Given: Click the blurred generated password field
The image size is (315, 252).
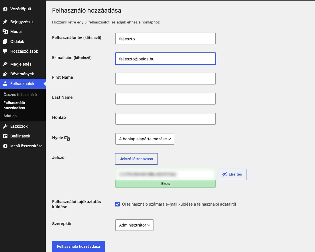Looking at the screenshot, I should [x=166, y=174].
